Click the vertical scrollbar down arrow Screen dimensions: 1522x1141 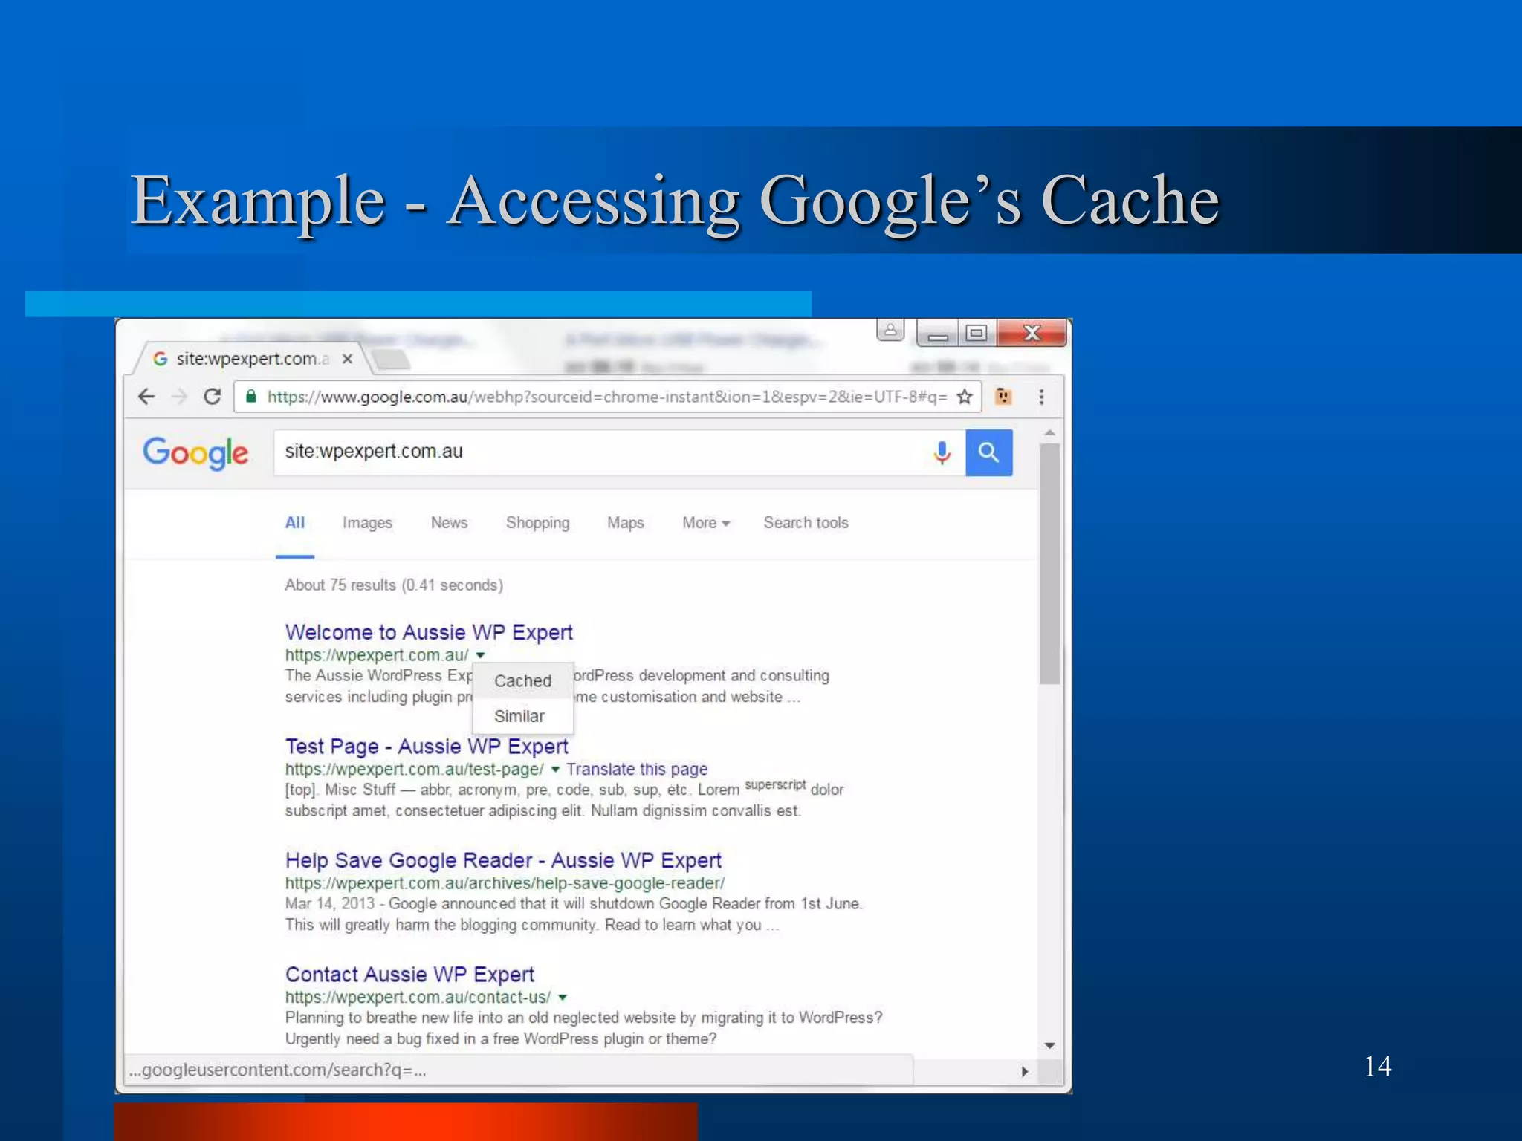point(1049,1045)
